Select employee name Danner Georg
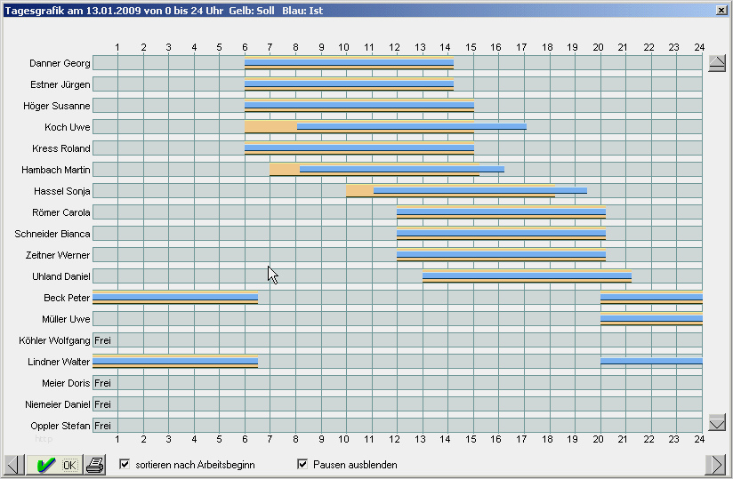Image resolution: width=733 pixels, height=479 pixels. tap(60, 63)
